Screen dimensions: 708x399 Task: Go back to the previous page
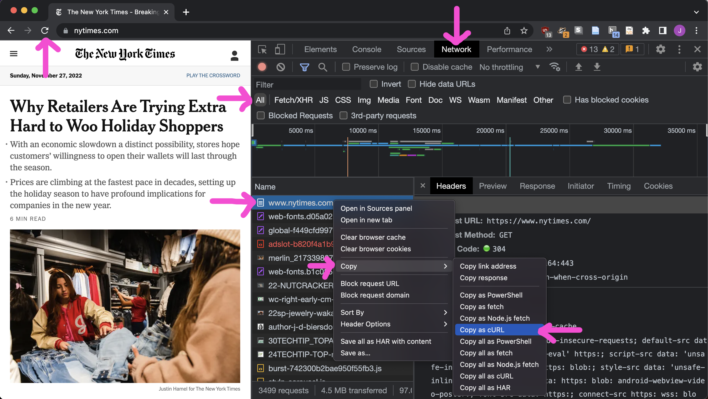coord(11,30)
